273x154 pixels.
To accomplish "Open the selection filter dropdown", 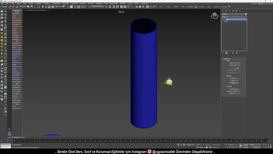I will click(x=23, y=7).
